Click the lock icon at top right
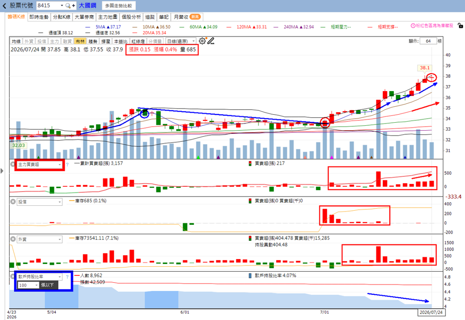Screen dimensions: 465x320 click(460, 26)
